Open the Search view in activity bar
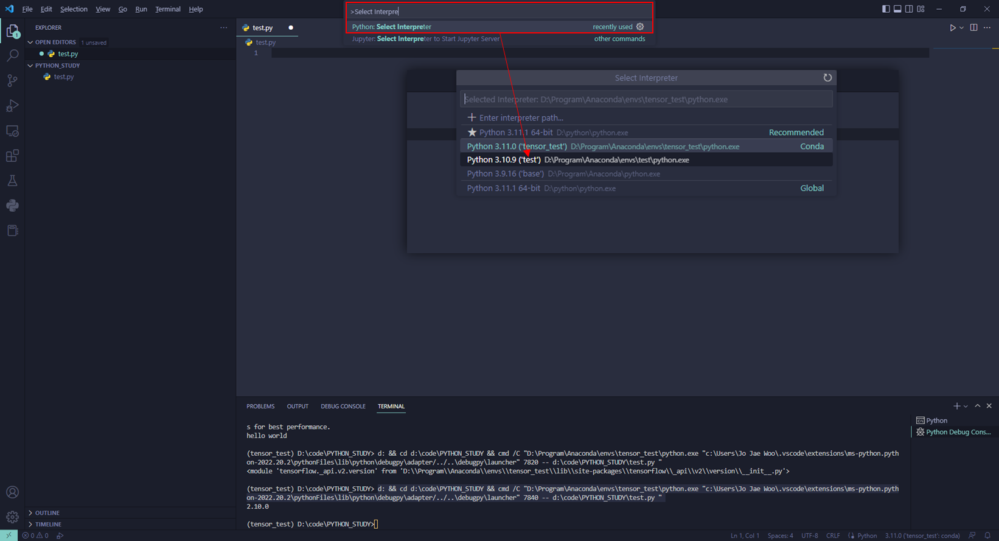999x541 pixels. click(12, 56)
